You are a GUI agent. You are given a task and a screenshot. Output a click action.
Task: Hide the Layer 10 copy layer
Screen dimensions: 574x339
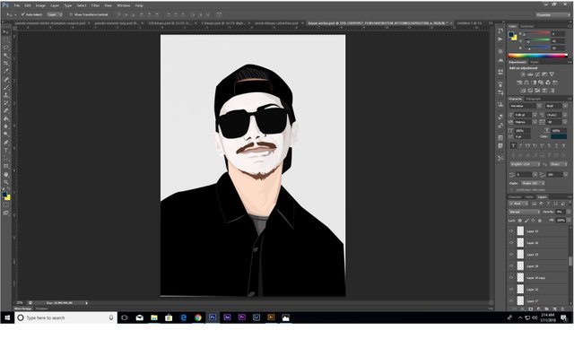[511, 277]
